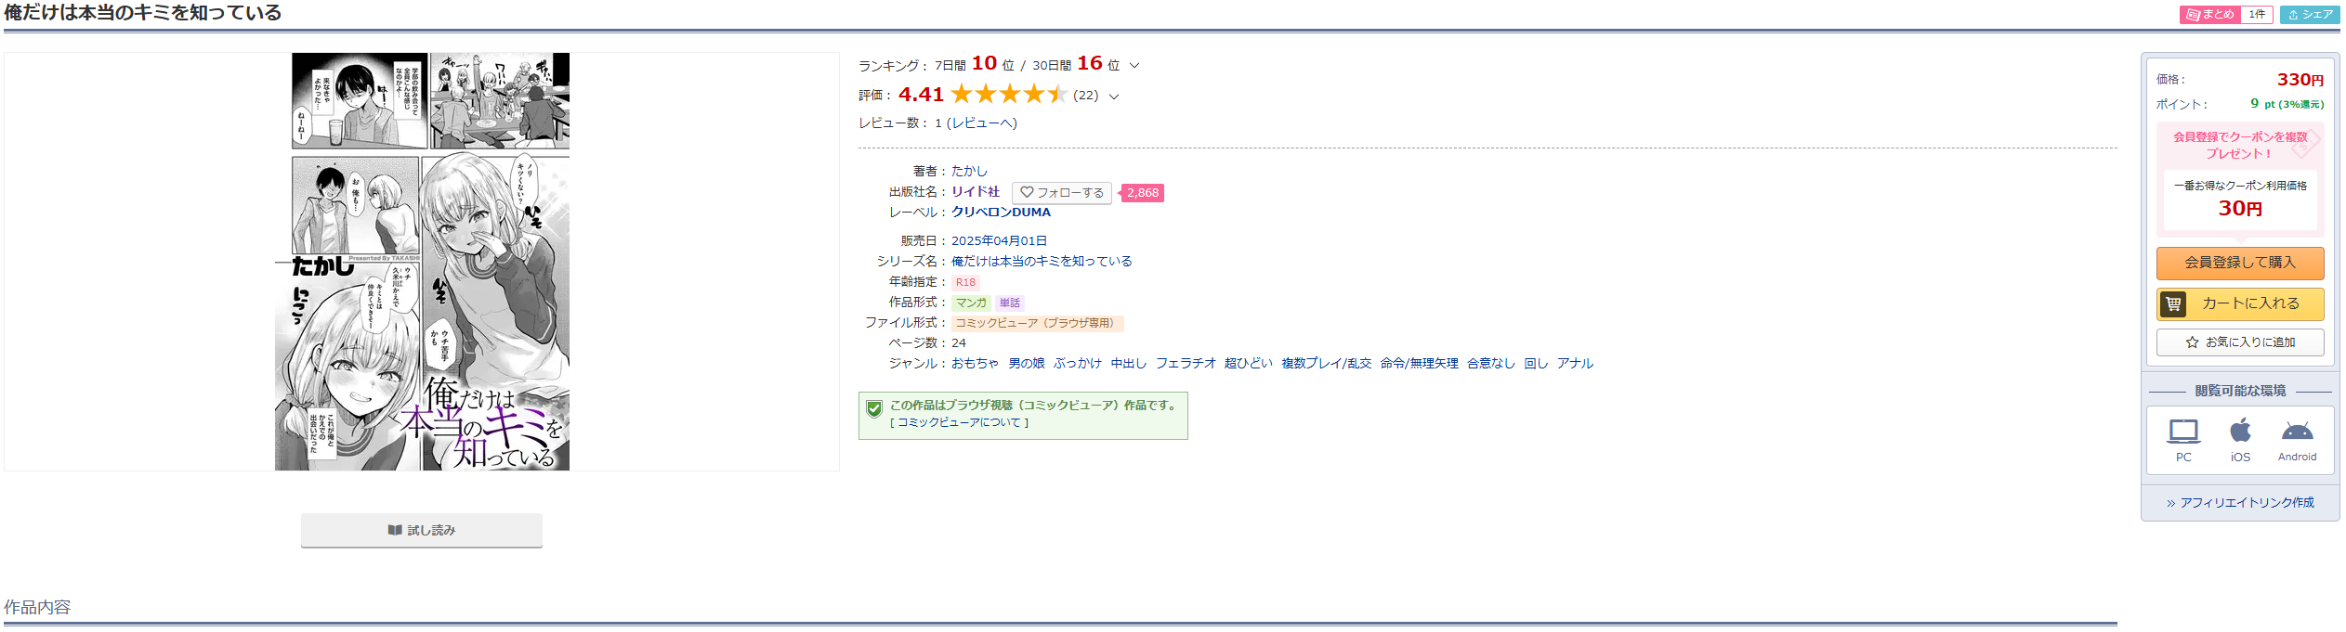Click the 会員登録でクーポン coupon banner
Screen dimensions: 2346x632
pos(2240,145)
